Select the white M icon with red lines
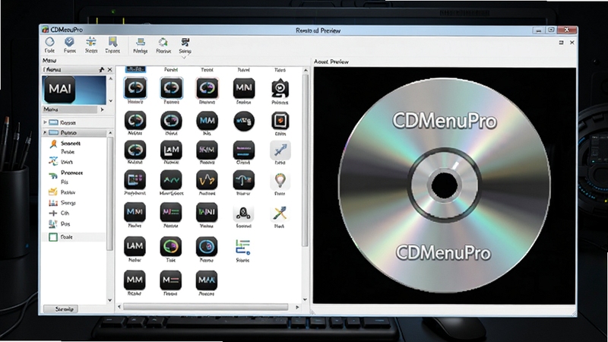 (171, 280)
